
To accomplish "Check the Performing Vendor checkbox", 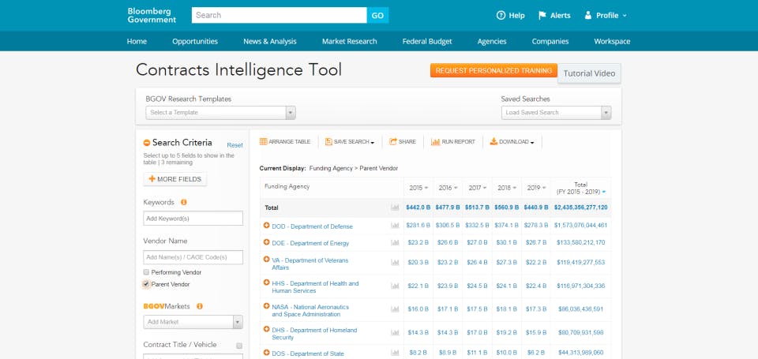I will pos(146,272).
